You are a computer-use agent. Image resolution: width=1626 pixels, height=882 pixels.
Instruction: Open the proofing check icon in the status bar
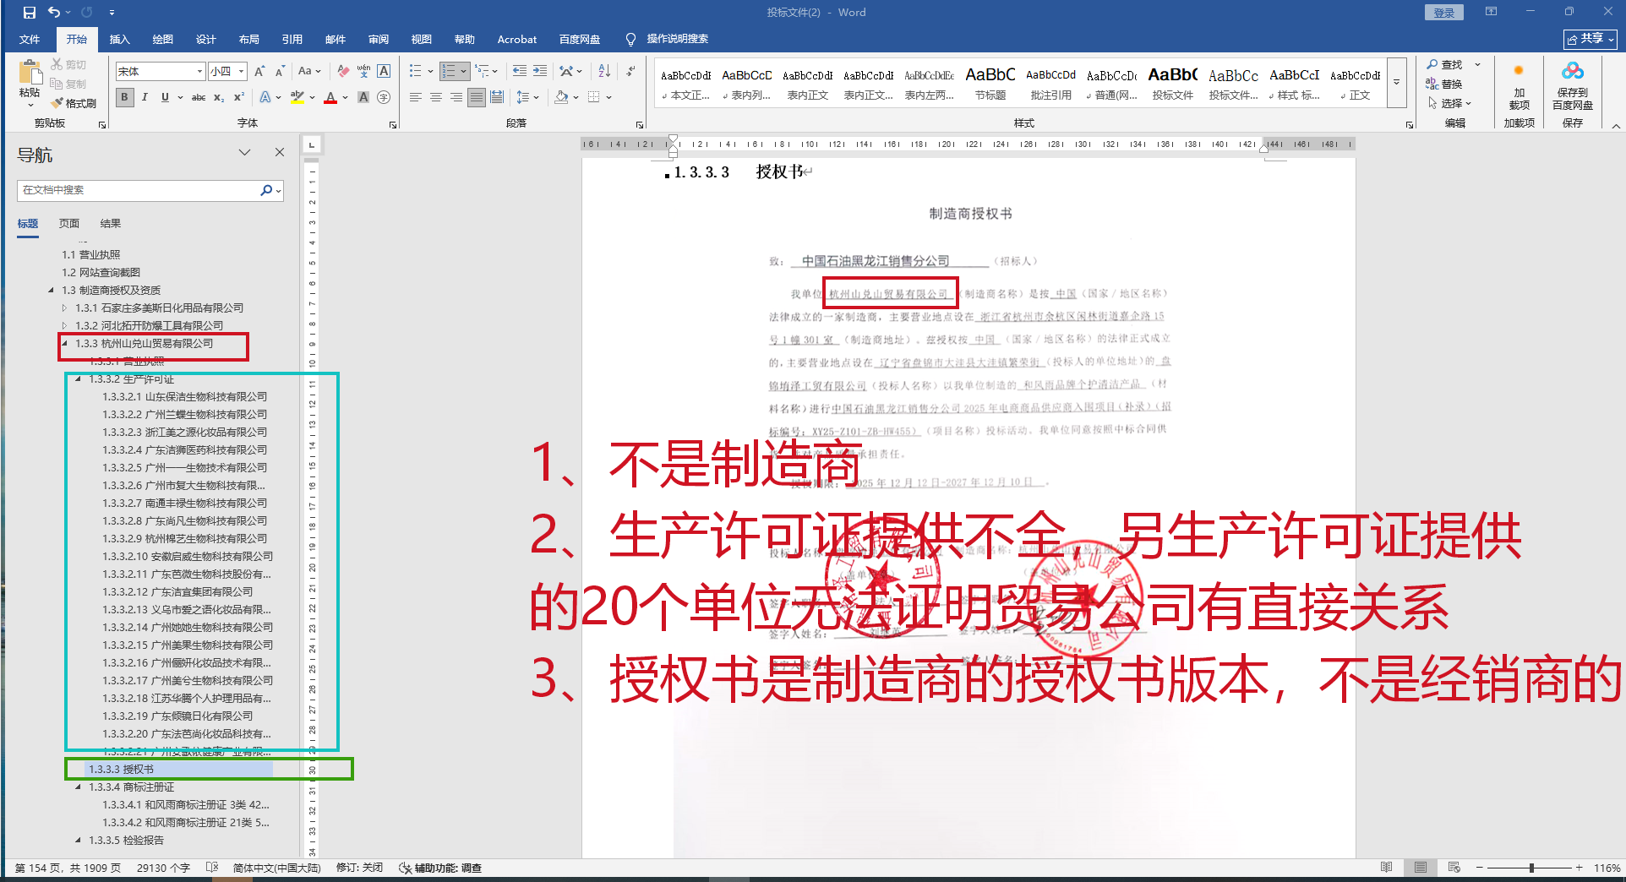(x=212, y=868)
